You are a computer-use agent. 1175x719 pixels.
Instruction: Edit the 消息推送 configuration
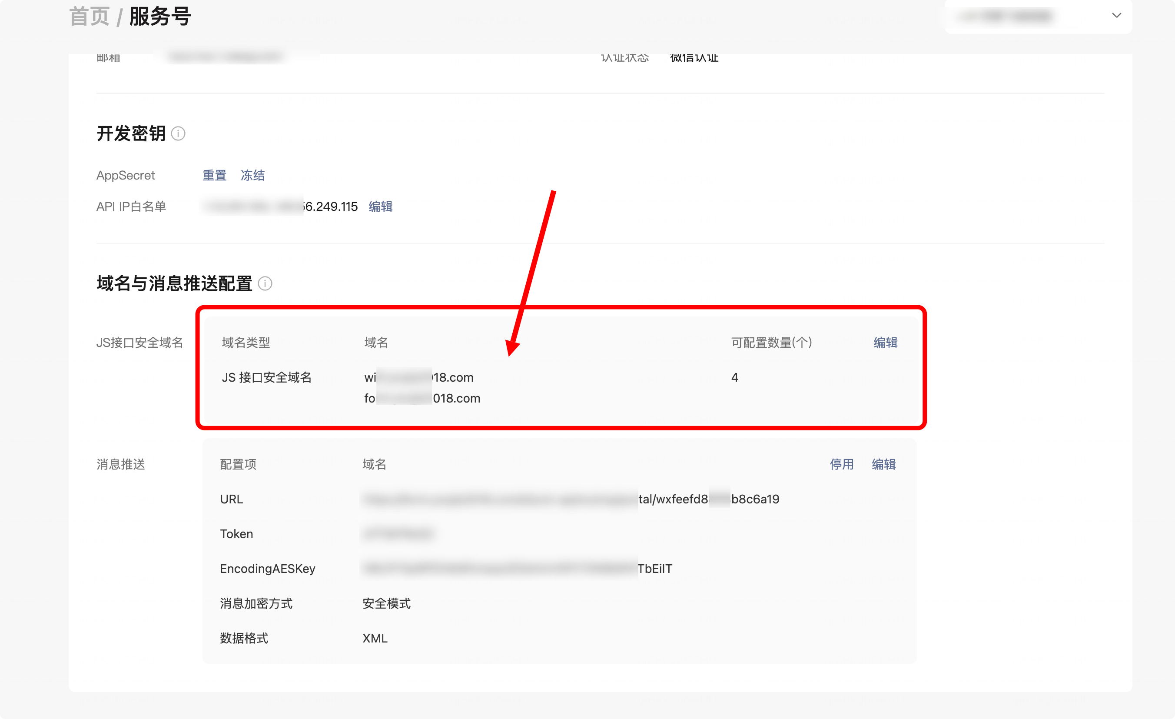(x=883, y=464)
